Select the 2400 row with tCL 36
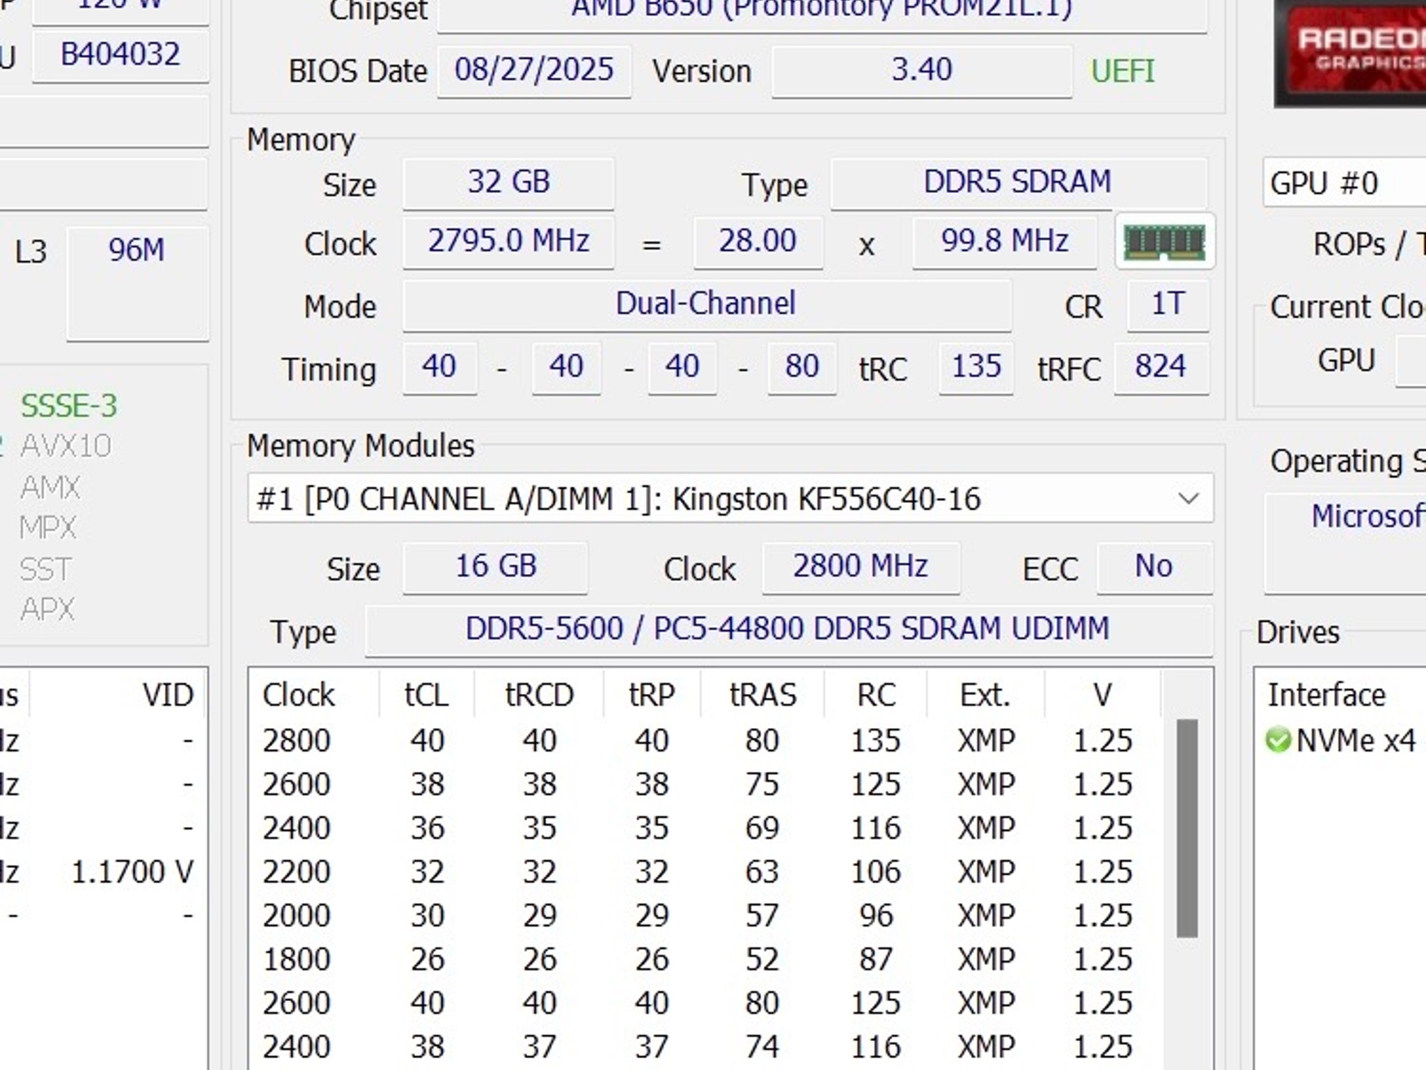 (x=707, y=828)
